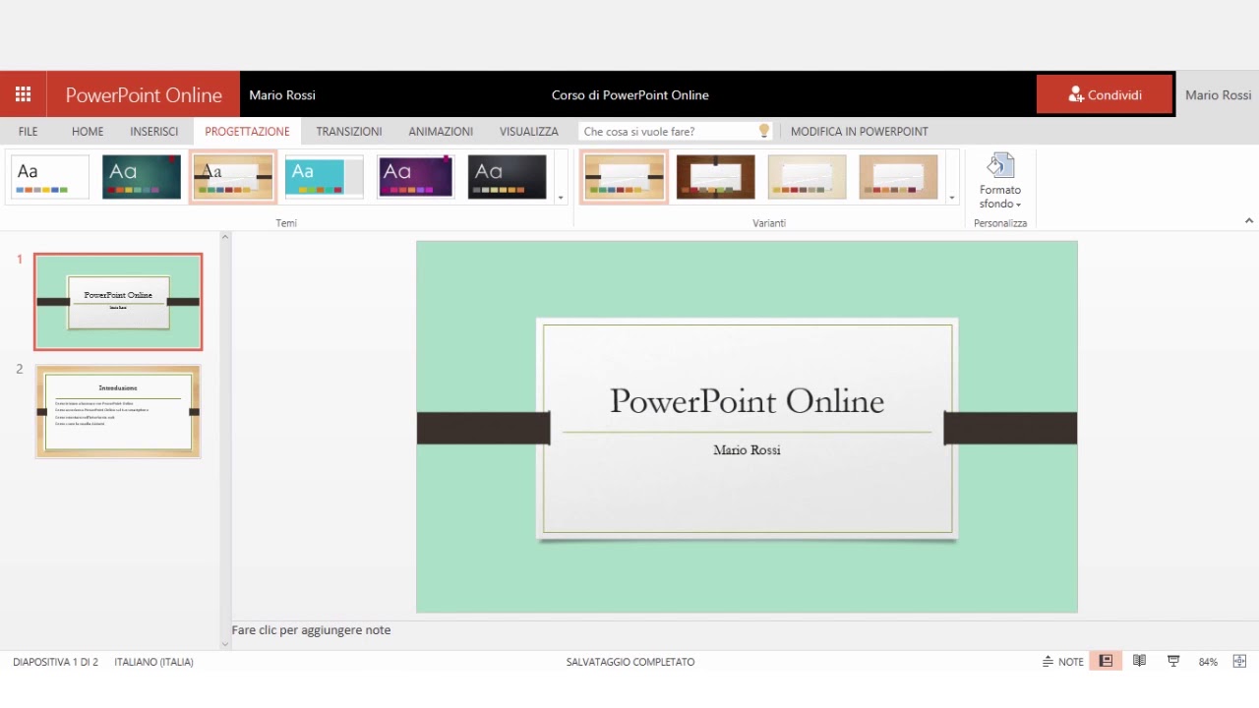Click MODIFICA IN POWERPOINT
This screenshot has width=1259, height=708.
[860, 131]
